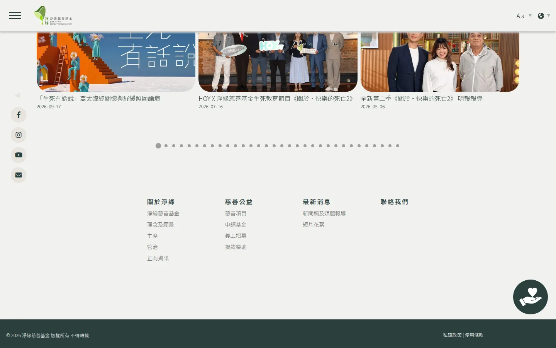
Task: Open the hamburger navigation menu
Action: [x=15, y=15]
